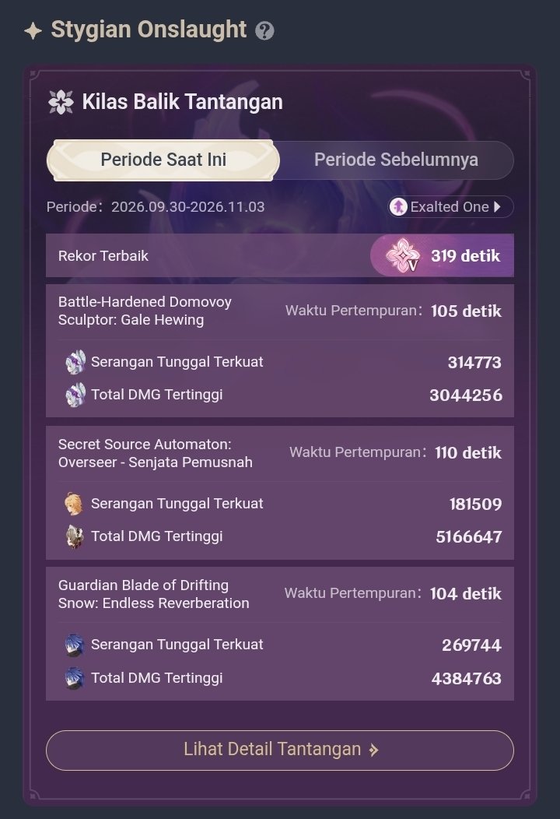Click avatar for Secret Source Total DMG Tertinggi

[74, 537]
